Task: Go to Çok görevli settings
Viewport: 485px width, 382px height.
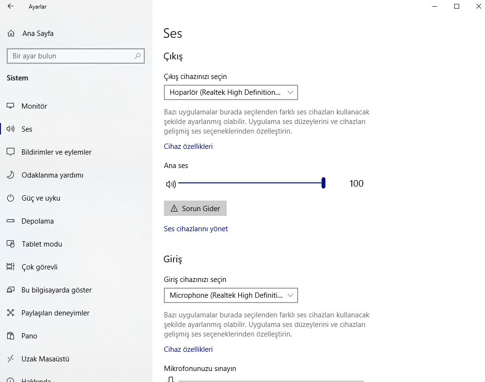Action: click(39, 267)
